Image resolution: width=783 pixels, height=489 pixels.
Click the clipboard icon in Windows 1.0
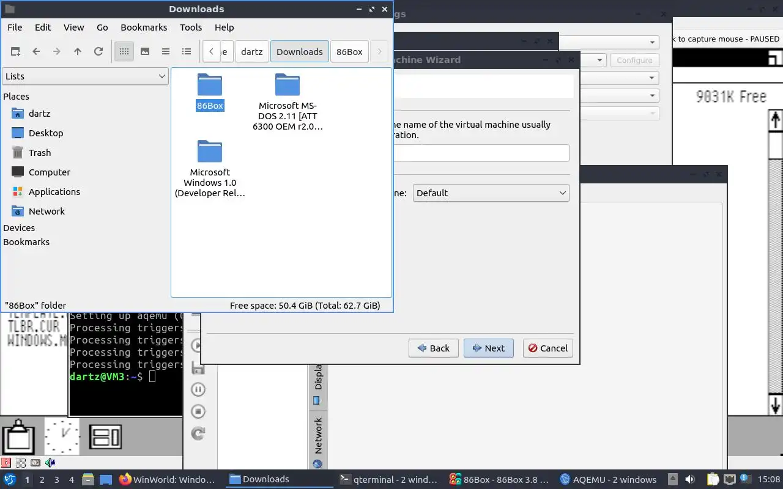(x=18, y=436)
